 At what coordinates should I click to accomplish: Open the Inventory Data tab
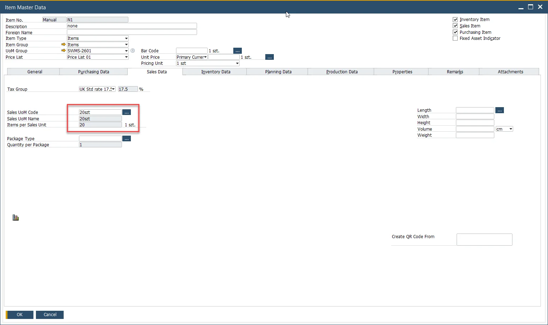click(216, 72)
